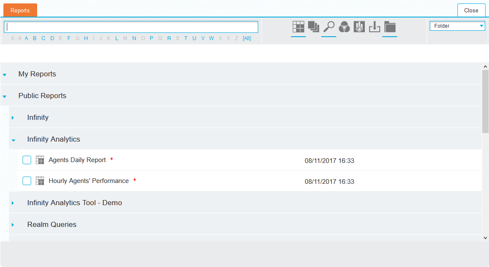Filter reports by letter P
Image resolution: width=489 pixels, height=267 pixels.
pos(151,38)
